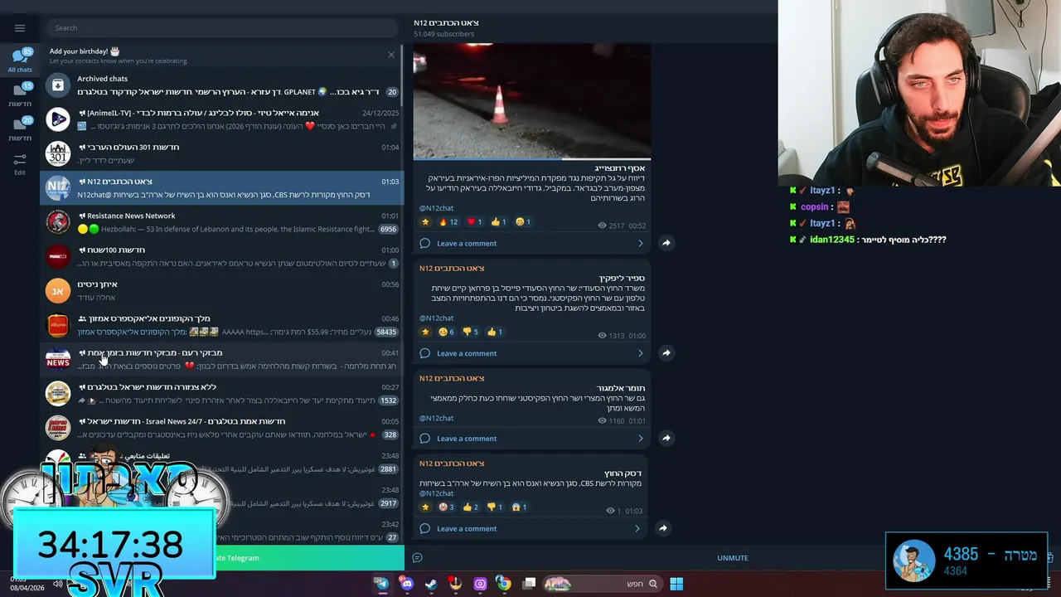Expand comments chevron on 01:00 post
Image resolution: width=1061 pixels, height=597 pixels.
pyautogui.click(x=640, y=353)
